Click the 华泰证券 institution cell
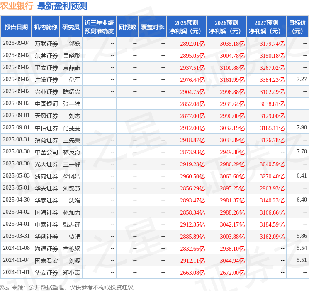The width and height of the screenshot is (309, 291). coord(46,200)
